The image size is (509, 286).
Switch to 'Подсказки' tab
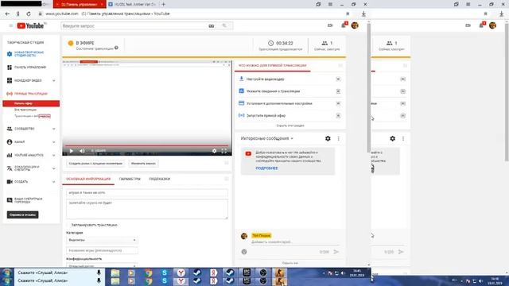tap(159, 179)
